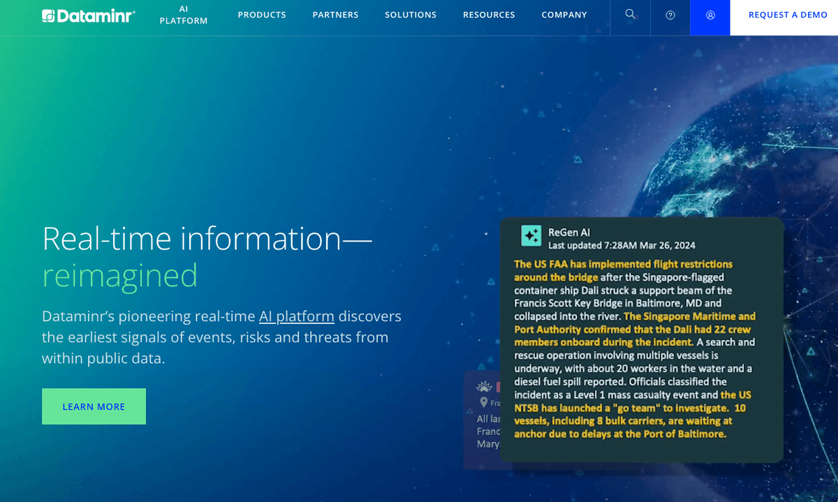838x502 pixels.
Task: Open the Resources menu
Action: click(x=489, y=15)
